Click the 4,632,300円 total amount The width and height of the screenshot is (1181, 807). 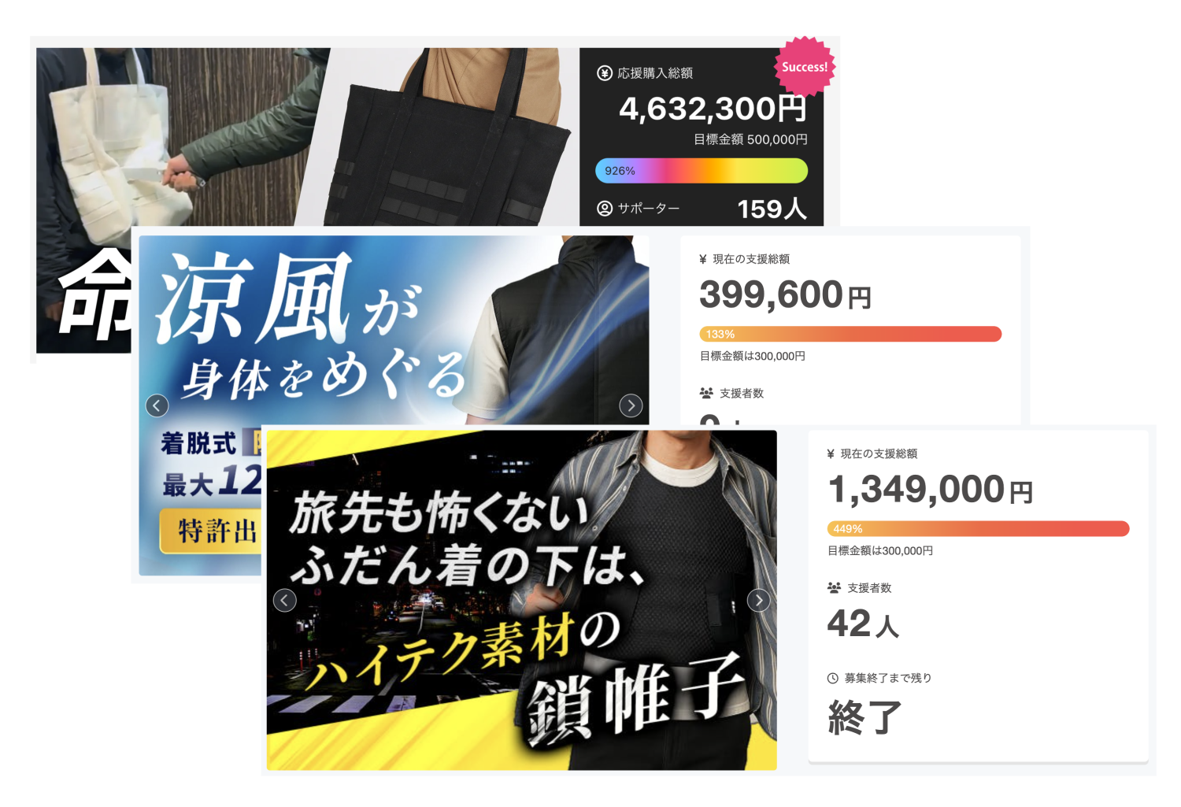(x=713, y=109)
